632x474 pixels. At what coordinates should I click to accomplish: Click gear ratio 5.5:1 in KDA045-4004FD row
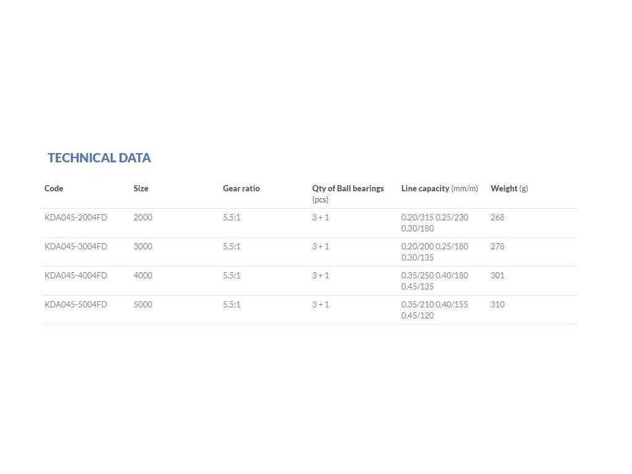[231, 275]
